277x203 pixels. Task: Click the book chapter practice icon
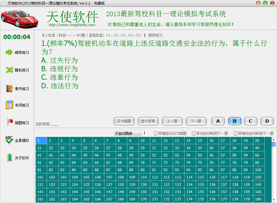click(9, 89)
